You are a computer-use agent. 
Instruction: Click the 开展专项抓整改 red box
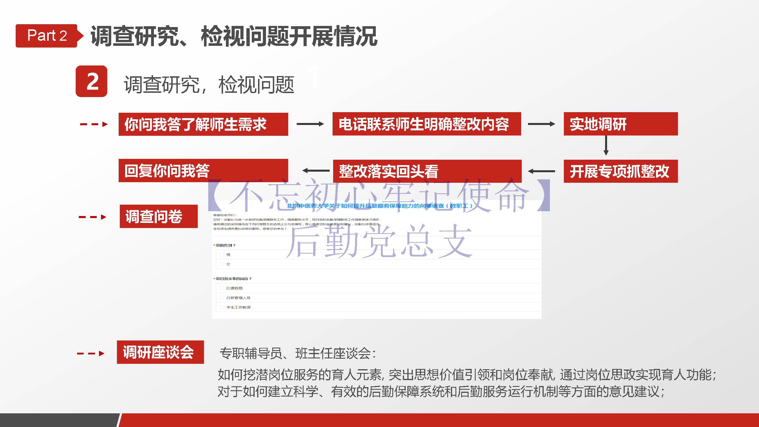(620, 171)
